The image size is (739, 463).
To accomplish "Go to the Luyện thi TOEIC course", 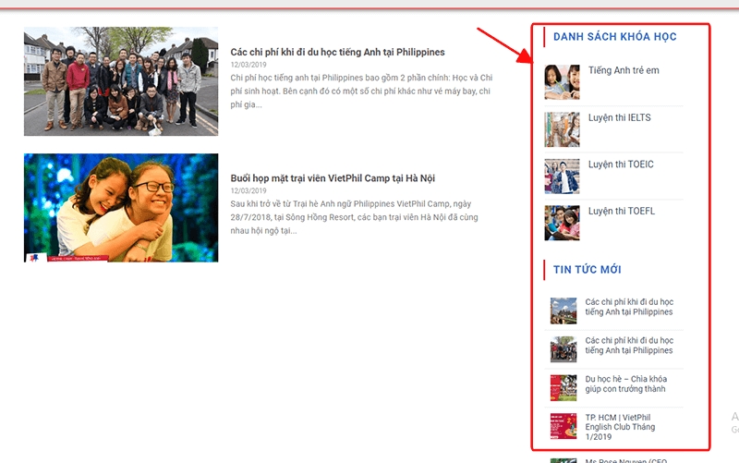I will (621, 164).
